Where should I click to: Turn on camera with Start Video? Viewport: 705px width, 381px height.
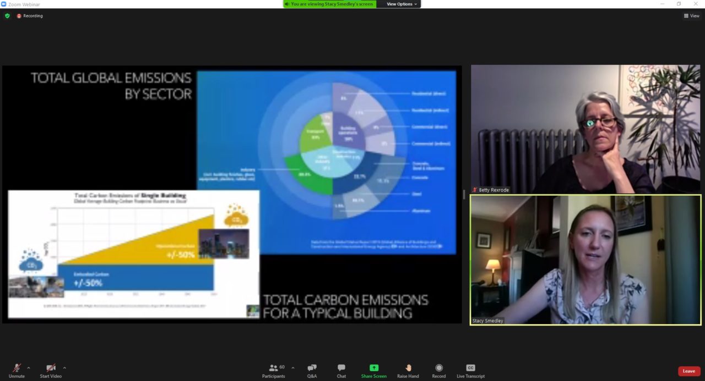point(51,371)
